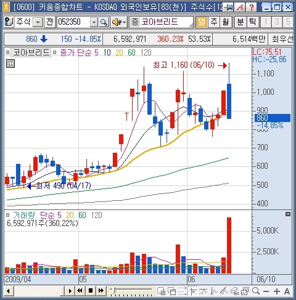Open help question mark icon

pyautogui.click(x=251, y=7)
